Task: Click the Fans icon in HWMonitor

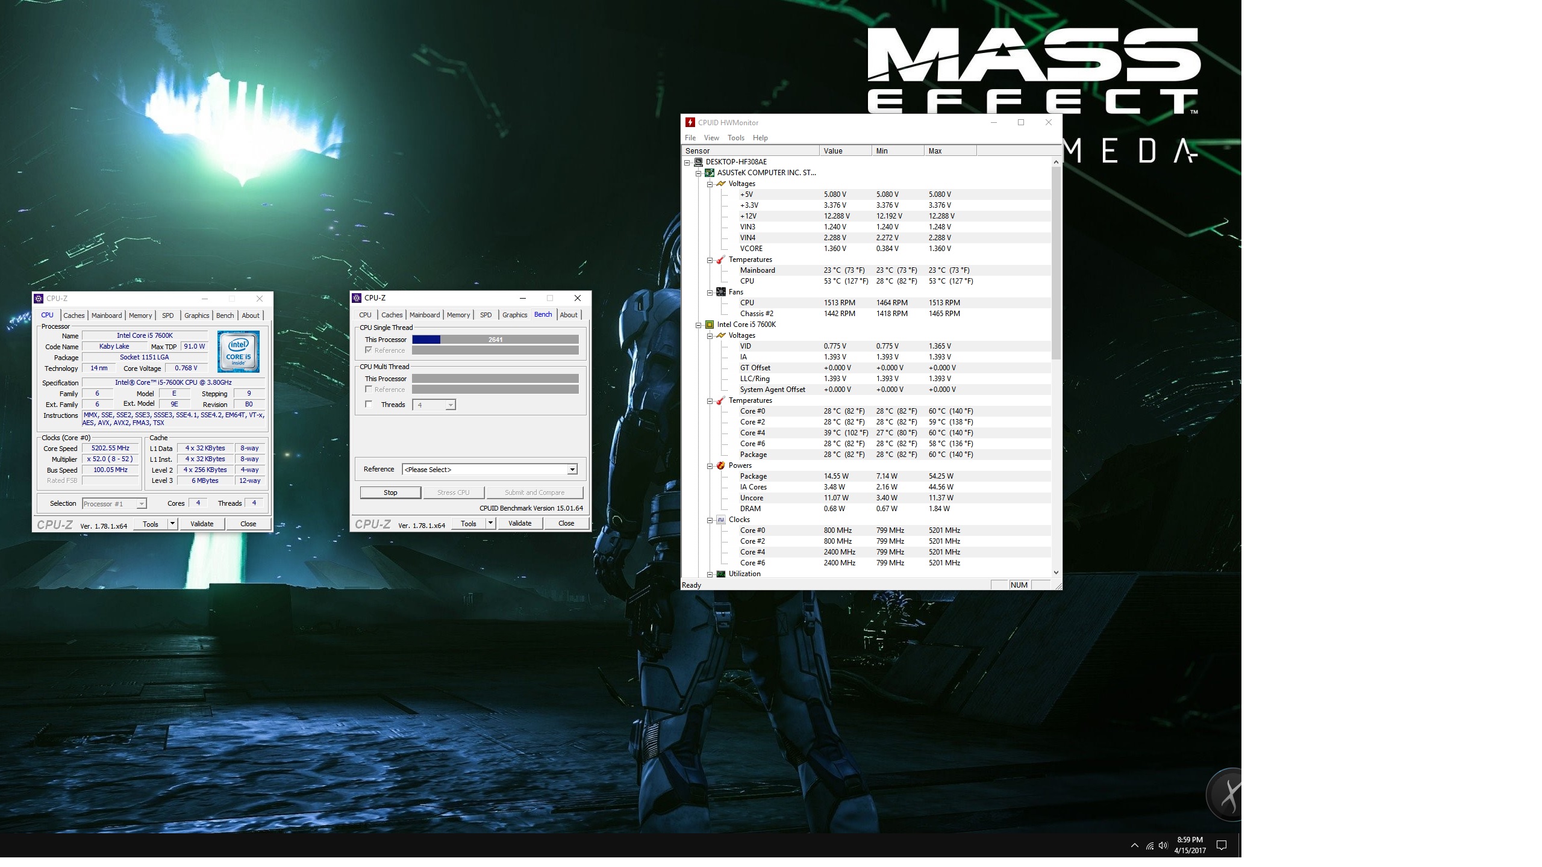Action: click(721, 292)
